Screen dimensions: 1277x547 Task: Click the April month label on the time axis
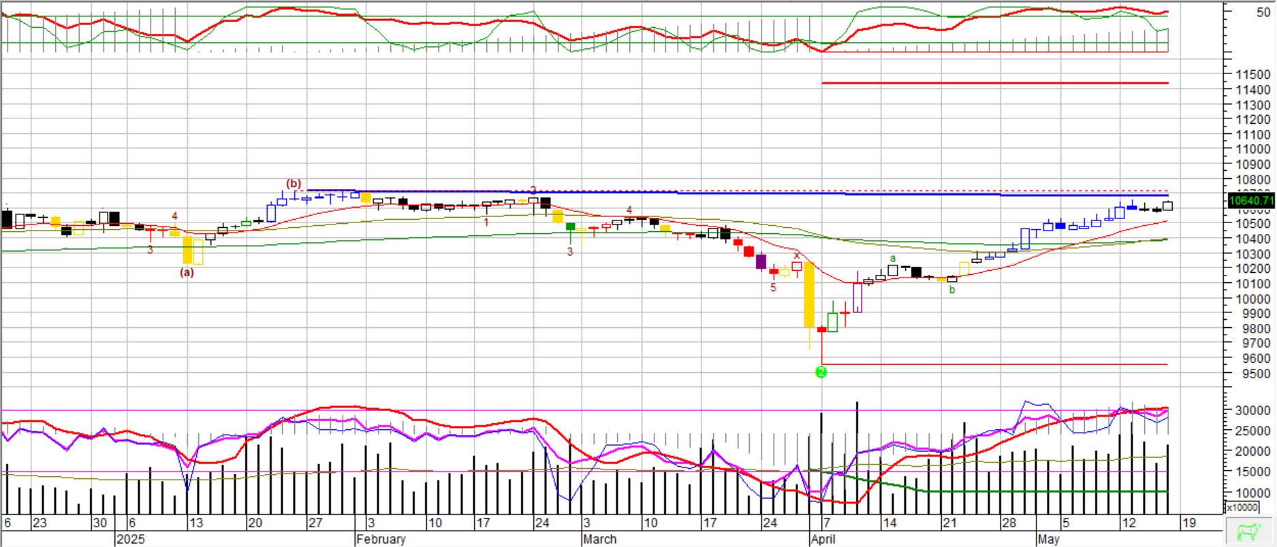click(x=823, y=540)
